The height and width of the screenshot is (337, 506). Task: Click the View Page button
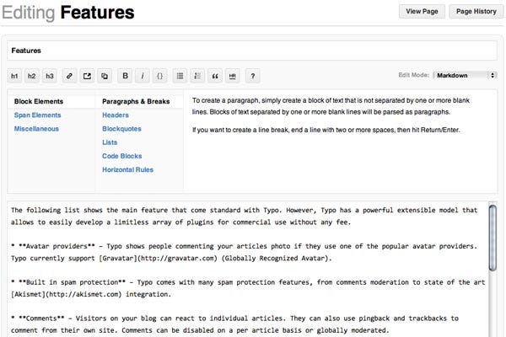[422, 11]
